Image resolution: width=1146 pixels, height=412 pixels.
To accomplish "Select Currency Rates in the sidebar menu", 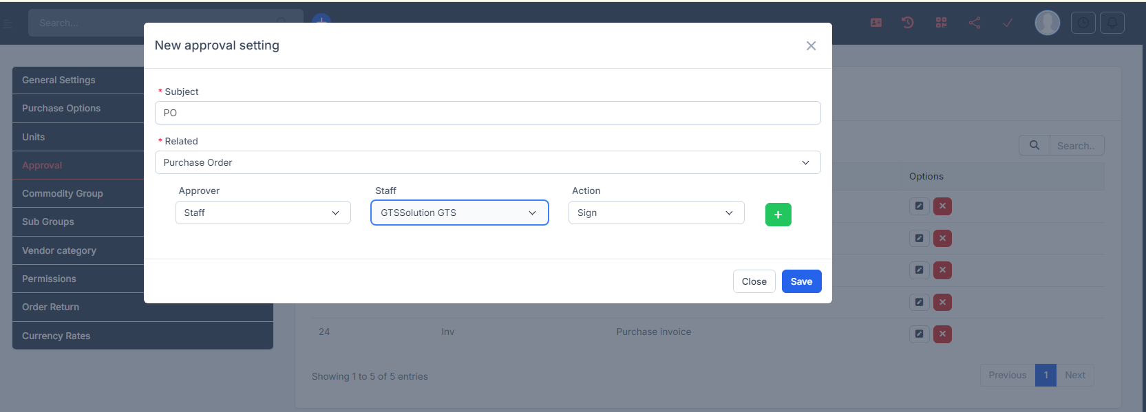I will coord(56,336).
